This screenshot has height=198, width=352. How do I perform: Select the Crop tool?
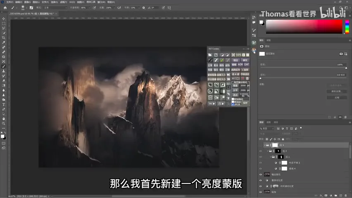pos(4,38)
